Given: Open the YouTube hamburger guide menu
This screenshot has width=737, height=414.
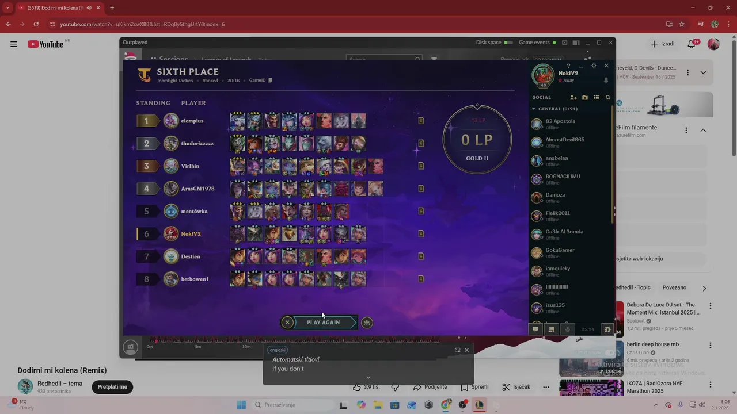Looking at the screenshot, I should click(14, 44).
